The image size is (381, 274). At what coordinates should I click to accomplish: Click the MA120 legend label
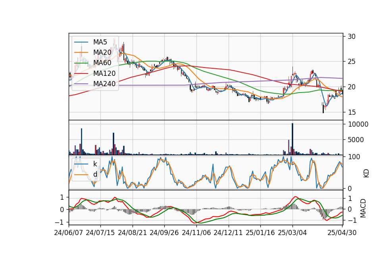pyautogui.click(x=104, y=73)
